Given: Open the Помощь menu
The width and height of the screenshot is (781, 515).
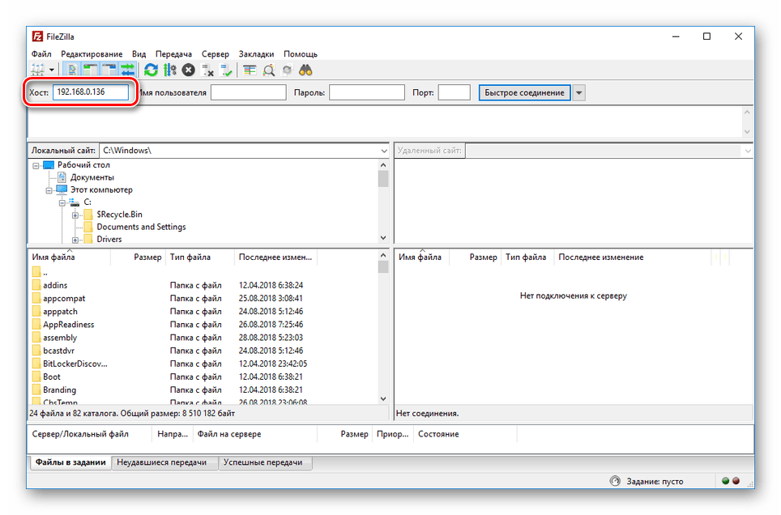Looking at the screenshot, I should click(x=301, y=53).
